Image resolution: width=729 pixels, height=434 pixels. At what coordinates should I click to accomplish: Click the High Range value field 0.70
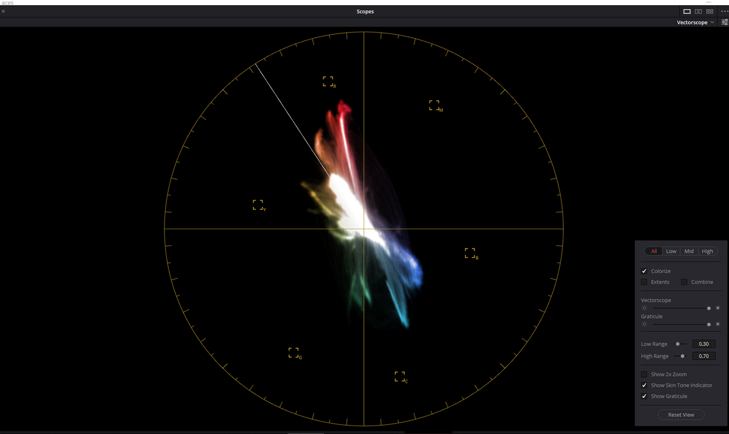(704, 356)
